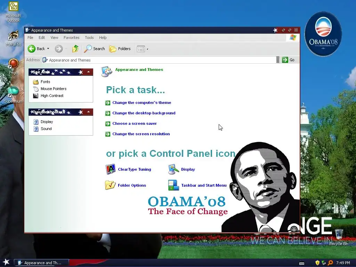Click the ClearType Tuning icon
Image resolution: width=356 pixels, height=267 pixels.
coord(110,169)
